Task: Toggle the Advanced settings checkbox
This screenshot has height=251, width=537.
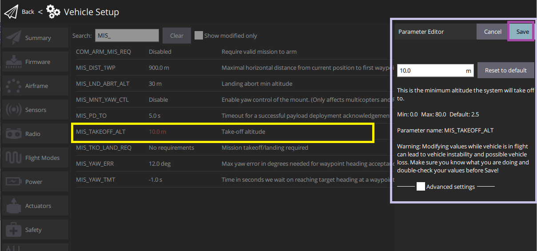Action: click(421, 187)
